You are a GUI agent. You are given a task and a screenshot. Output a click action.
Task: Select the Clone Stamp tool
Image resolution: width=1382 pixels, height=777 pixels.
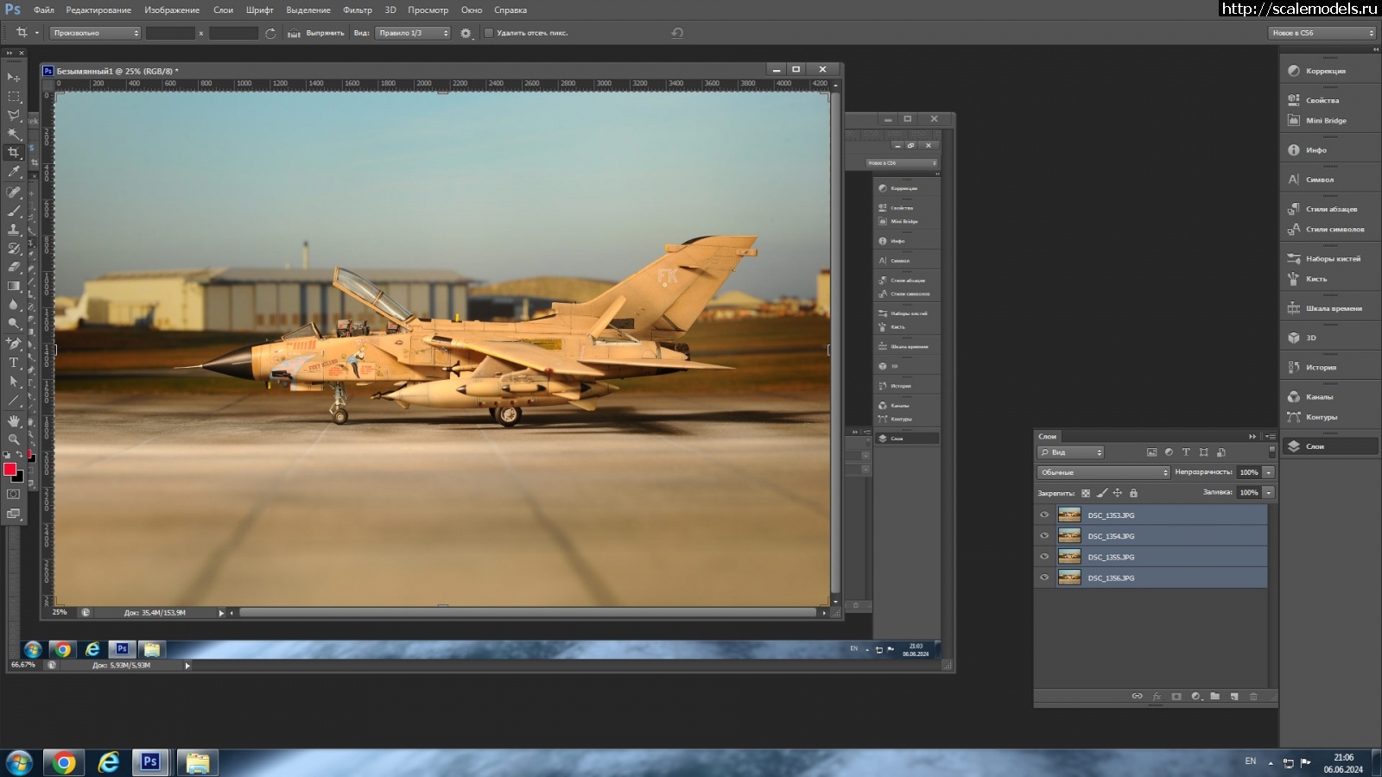tap(14, 230)
